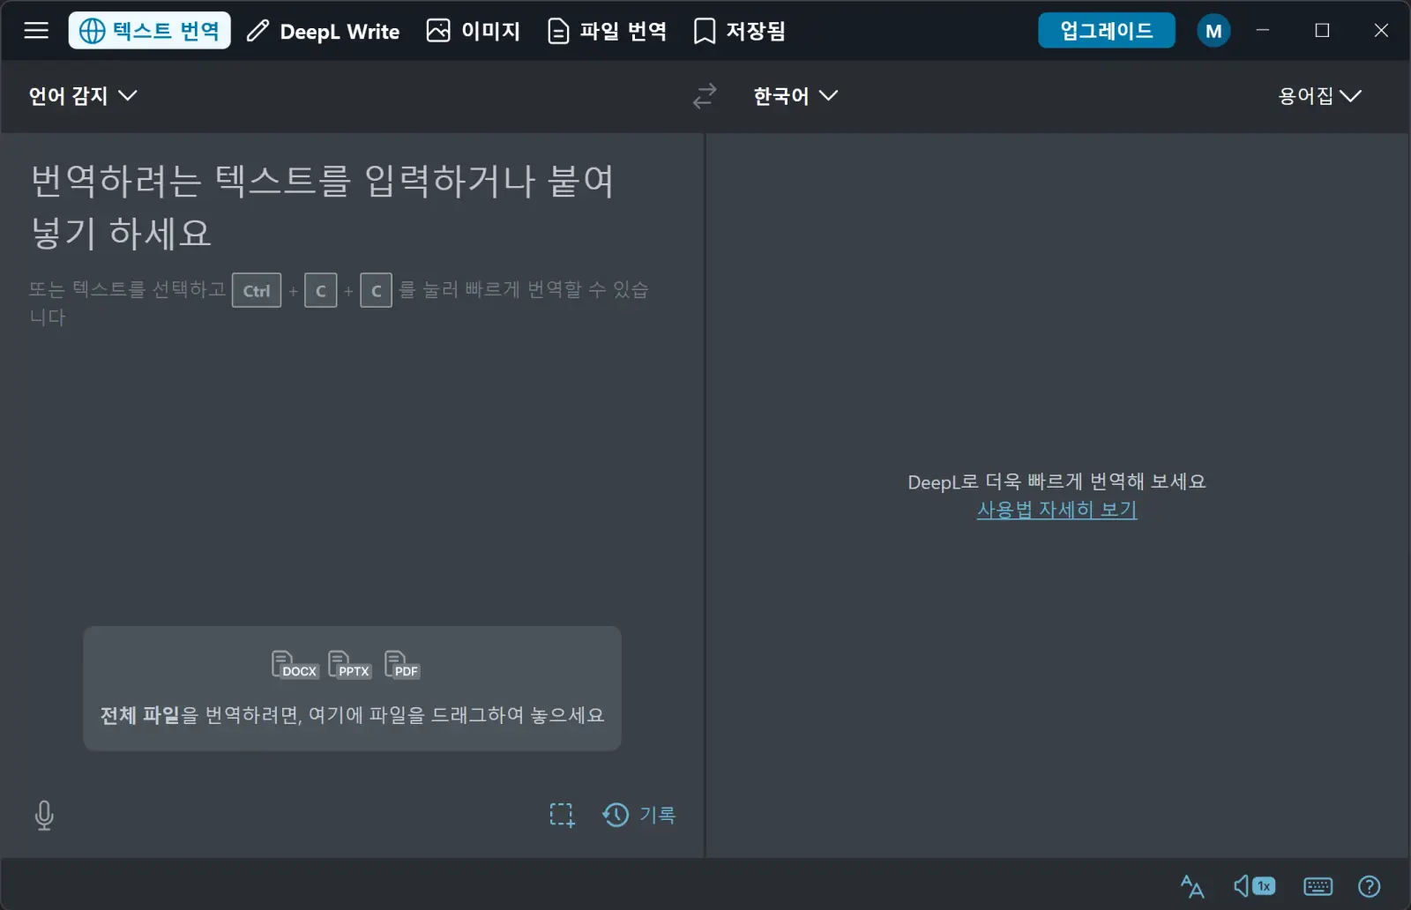Click the file drop zone area
Screen dimensions: 1411x910
coord(352,689)
